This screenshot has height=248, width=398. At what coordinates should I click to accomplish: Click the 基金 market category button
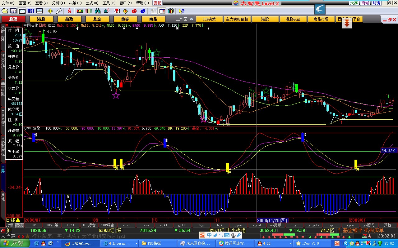pyautogui.click(x=97, y=19)
